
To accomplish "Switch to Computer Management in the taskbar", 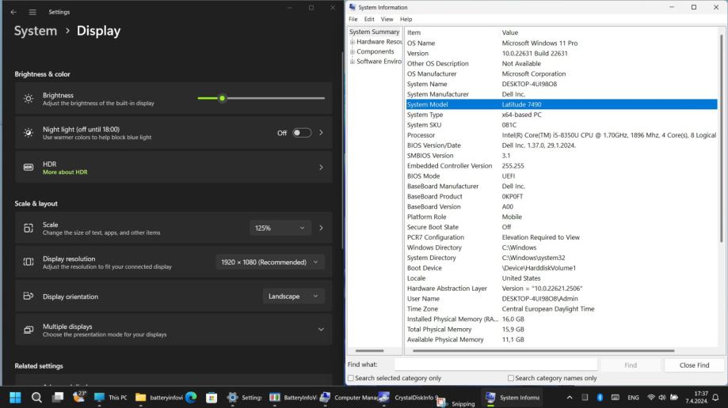I will point(349,398).
